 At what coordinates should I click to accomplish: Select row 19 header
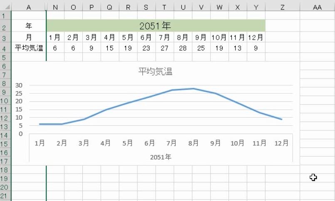[5, 178]
